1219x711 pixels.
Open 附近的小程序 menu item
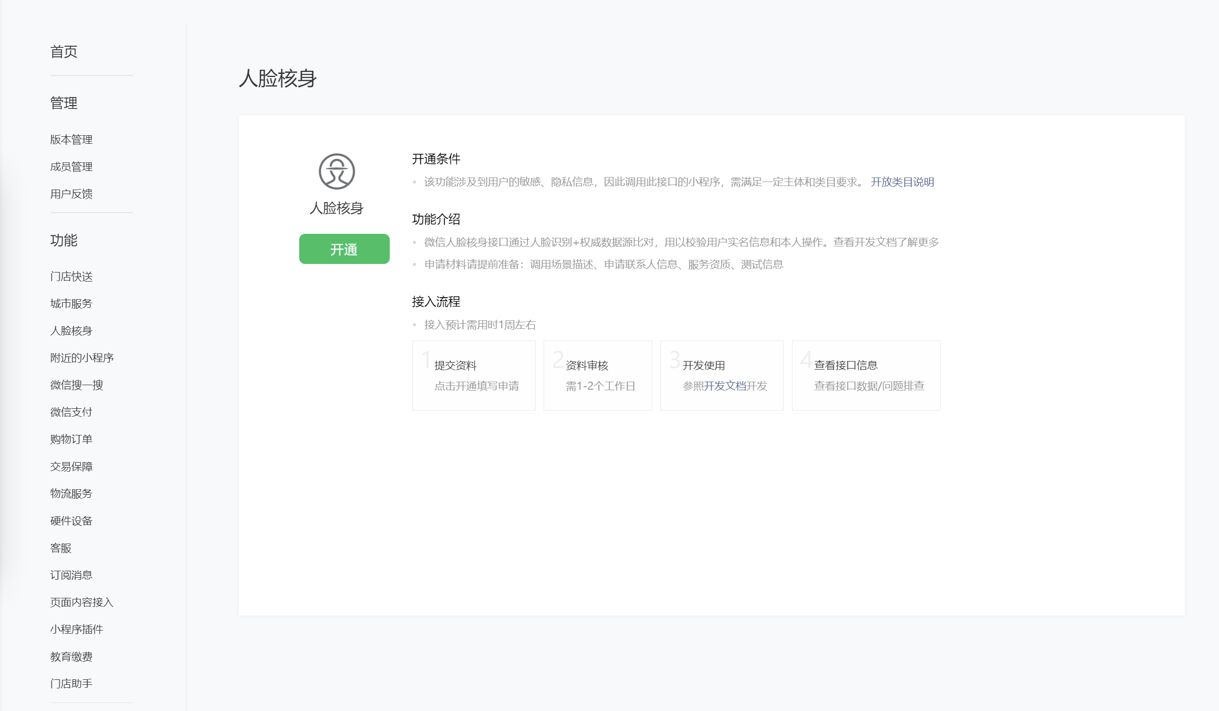point(82,358)
